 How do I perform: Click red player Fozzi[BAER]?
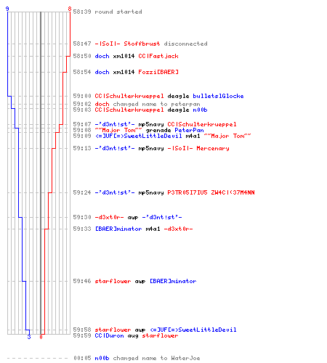tap(158, 72)
